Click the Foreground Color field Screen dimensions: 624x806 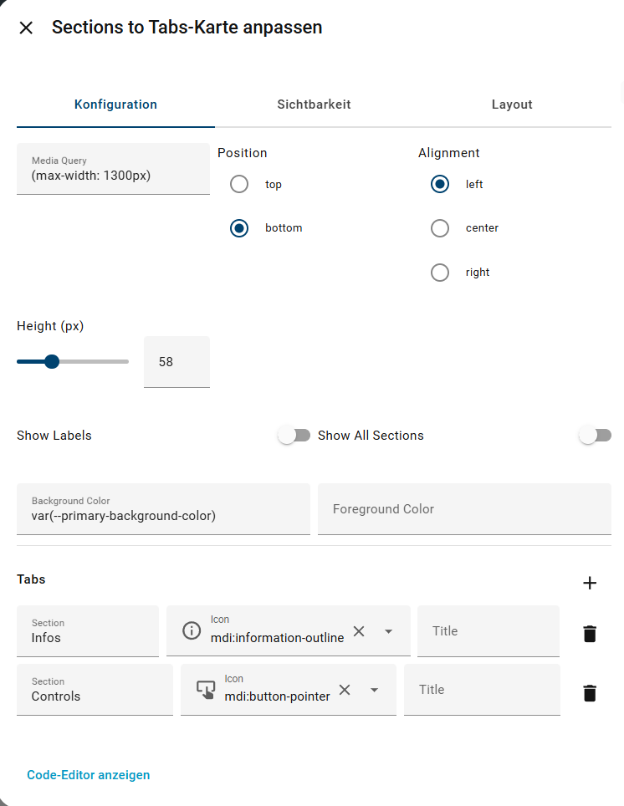464,508
